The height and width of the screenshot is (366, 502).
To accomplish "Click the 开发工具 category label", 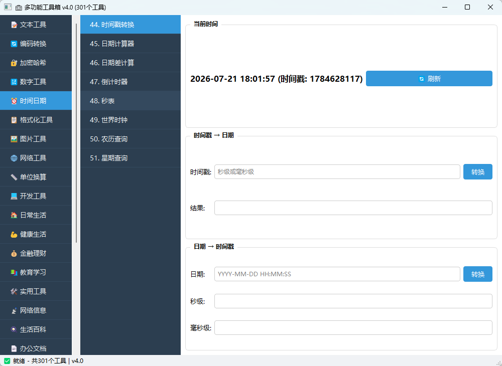I will click(33, 196).
